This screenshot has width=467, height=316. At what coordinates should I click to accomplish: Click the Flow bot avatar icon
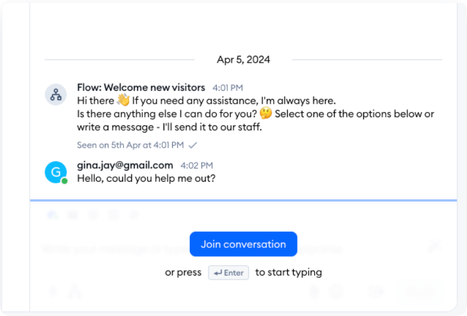coord(56,94)
